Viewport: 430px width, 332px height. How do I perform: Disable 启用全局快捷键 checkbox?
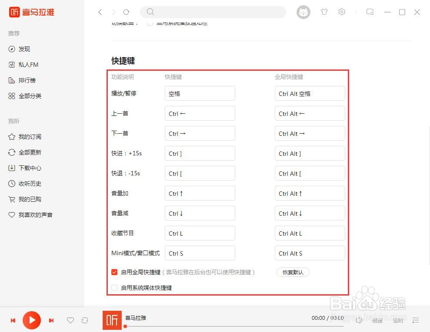[114, 272]
